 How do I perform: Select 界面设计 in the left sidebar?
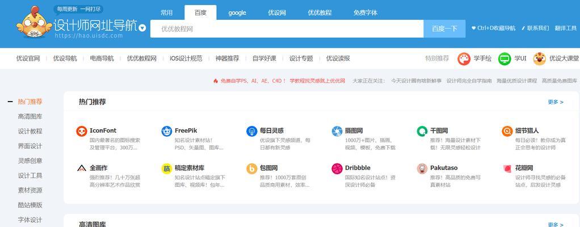[30, 146]
